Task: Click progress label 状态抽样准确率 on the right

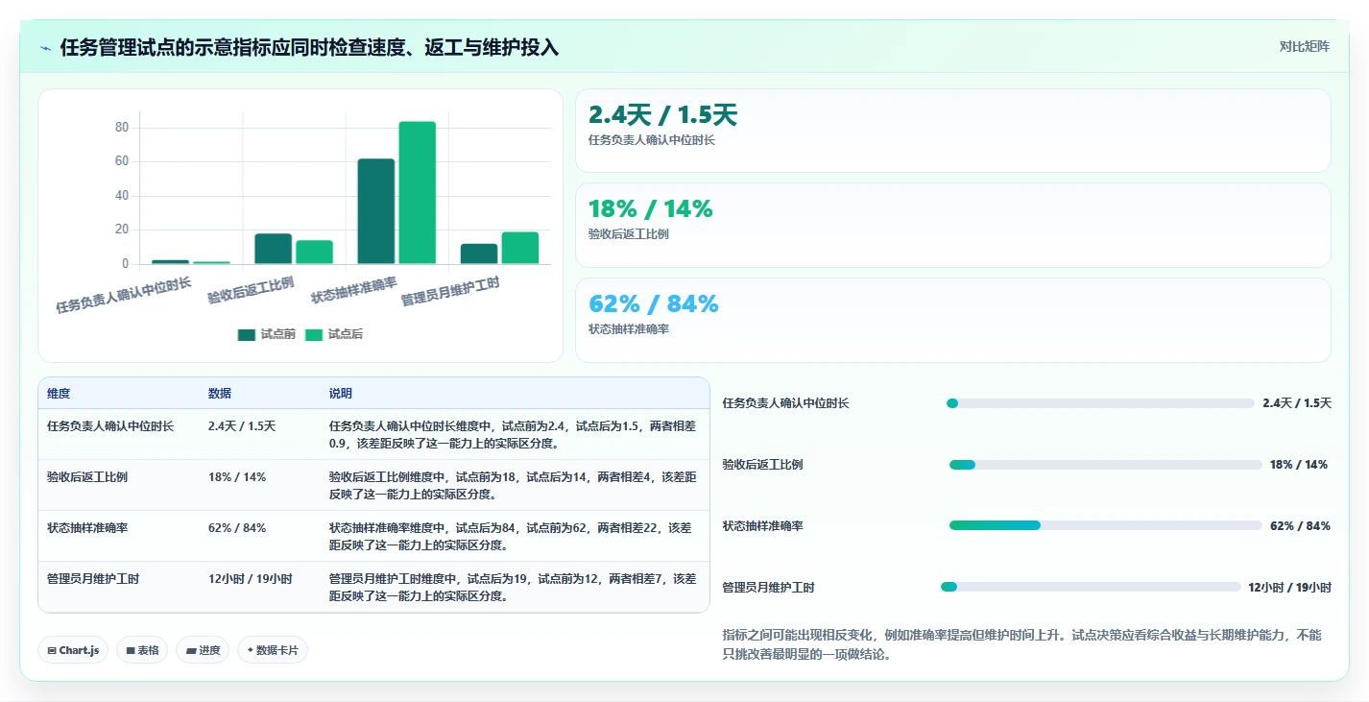Action: 763,526
